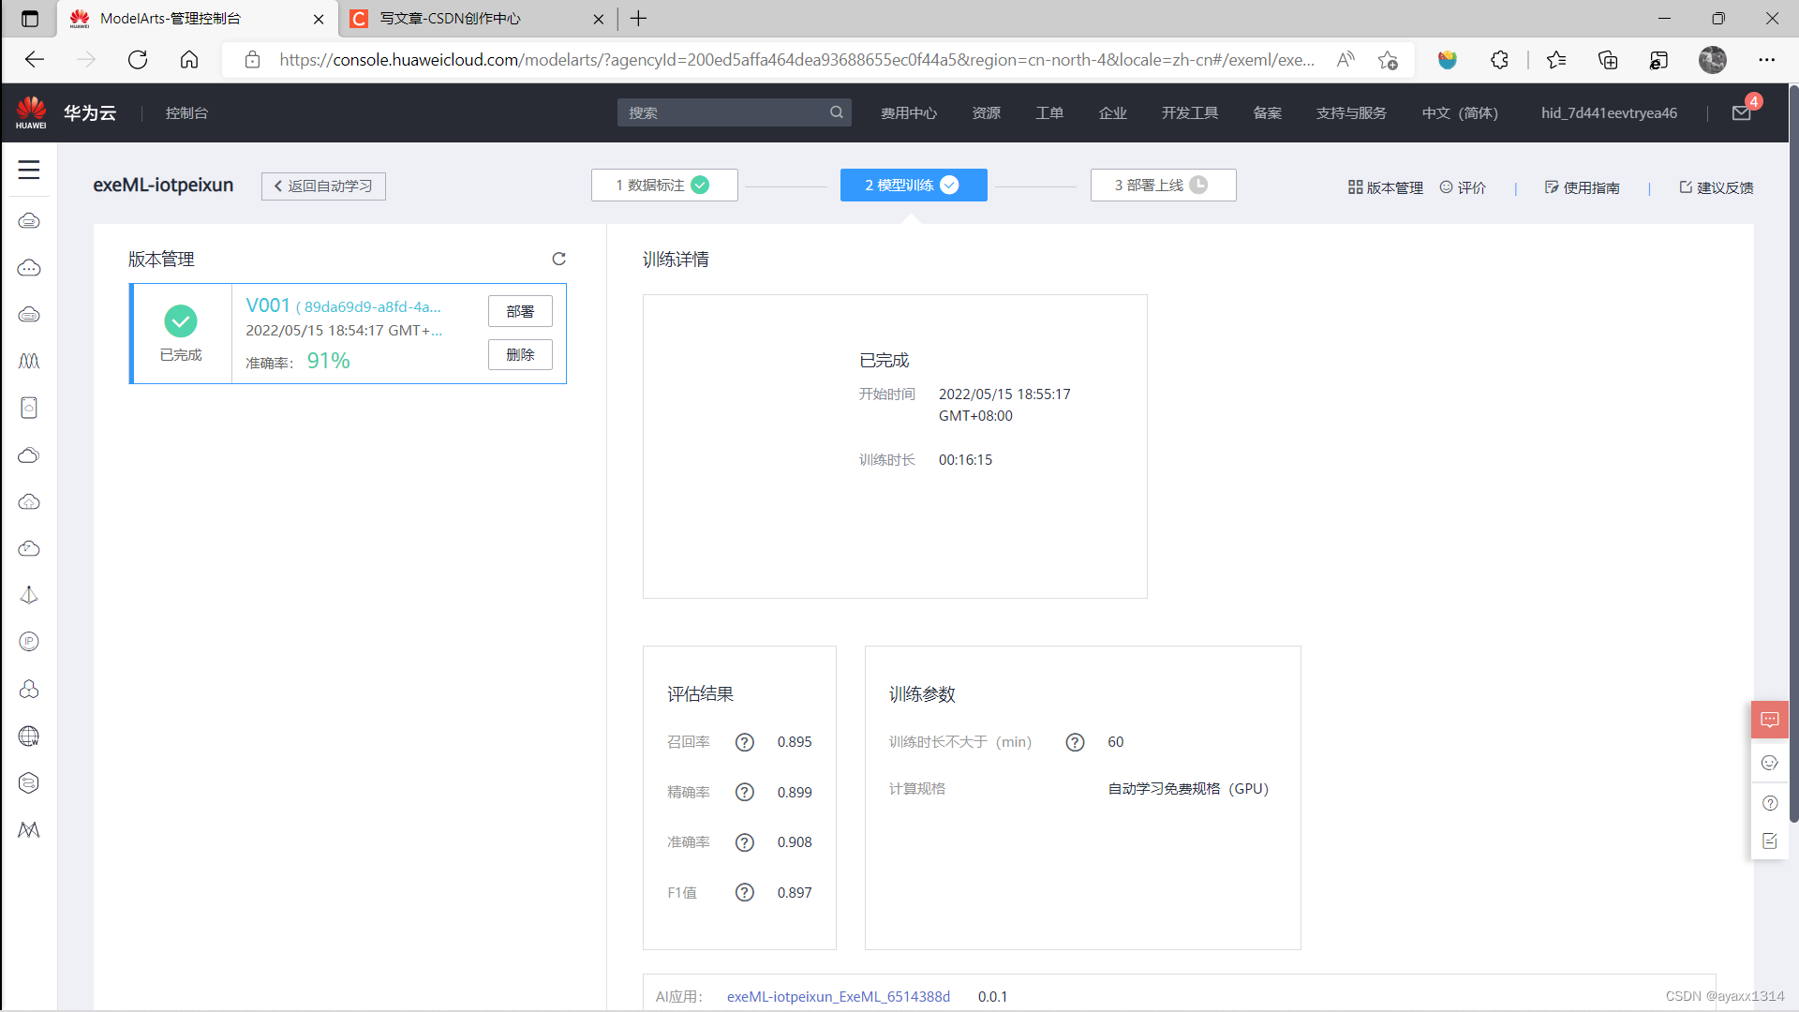This screenshot has width=1799, height=1012.
Task: Expand the hid_7d441eevtryea46 account menu
Action: 1609,113
